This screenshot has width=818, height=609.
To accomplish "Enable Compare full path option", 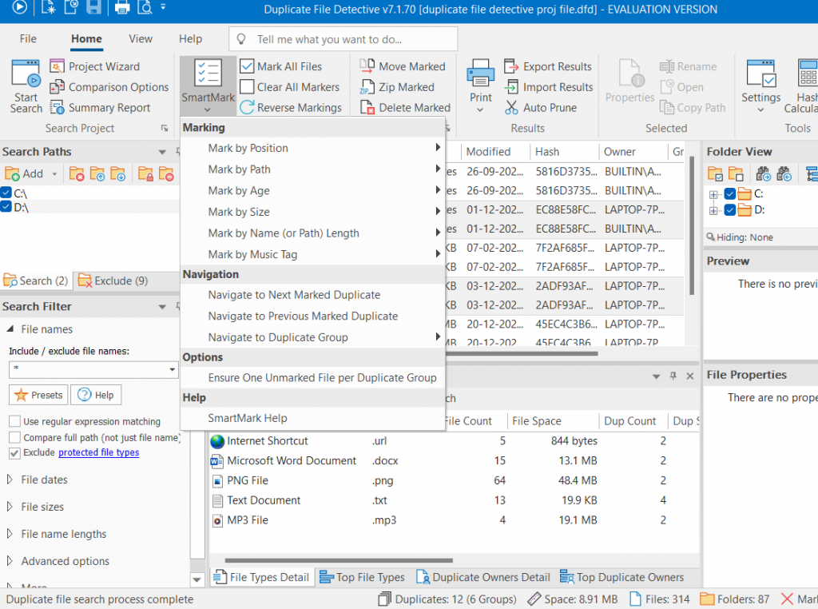I will (x=14, y=437).
